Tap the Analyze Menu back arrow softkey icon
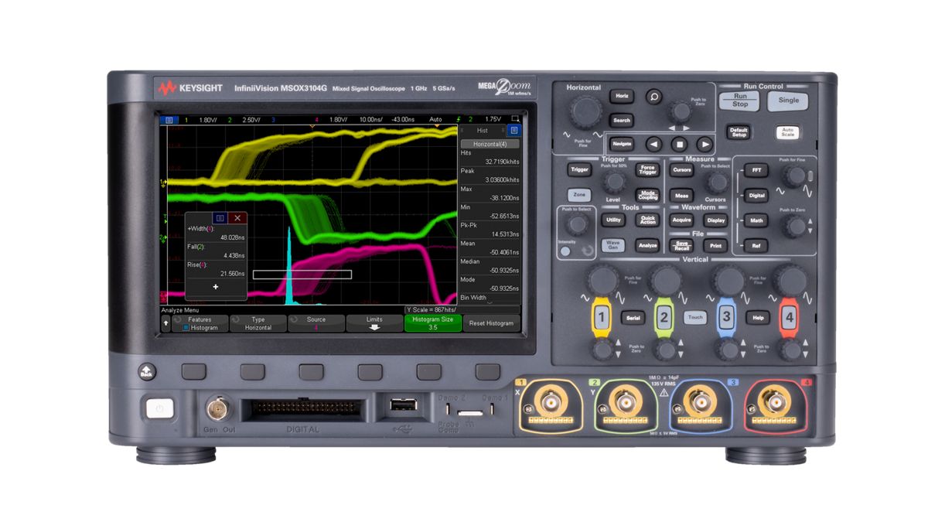The width and height of the screenshot is (928, 522). [165, 323]
